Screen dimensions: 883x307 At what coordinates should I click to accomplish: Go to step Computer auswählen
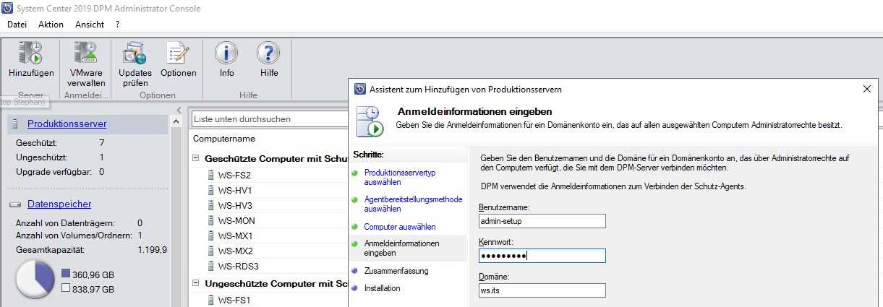pyautogui.click(x=400, y=227)
